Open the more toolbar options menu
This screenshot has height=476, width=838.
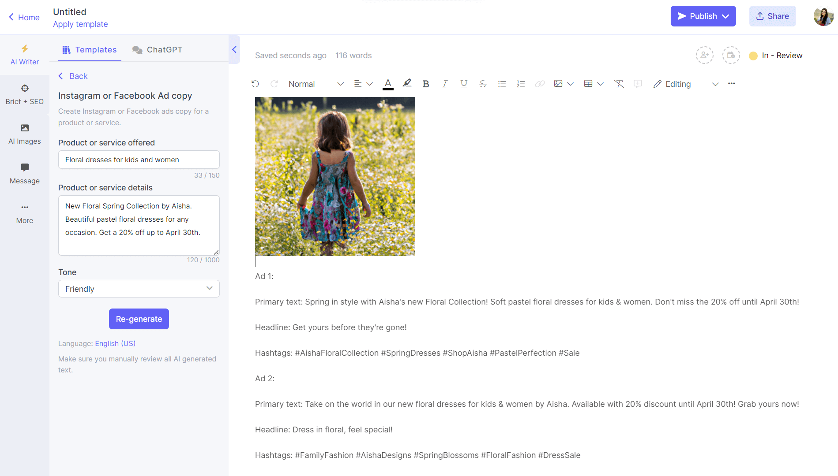click(x=732, y=84)
